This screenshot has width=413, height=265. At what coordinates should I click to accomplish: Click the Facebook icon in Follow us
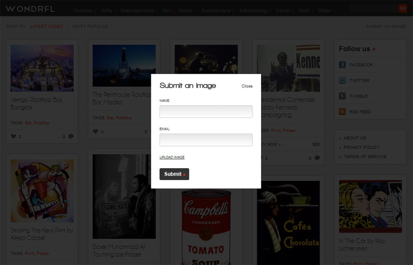pyautogui.click(x=342, y=64)
